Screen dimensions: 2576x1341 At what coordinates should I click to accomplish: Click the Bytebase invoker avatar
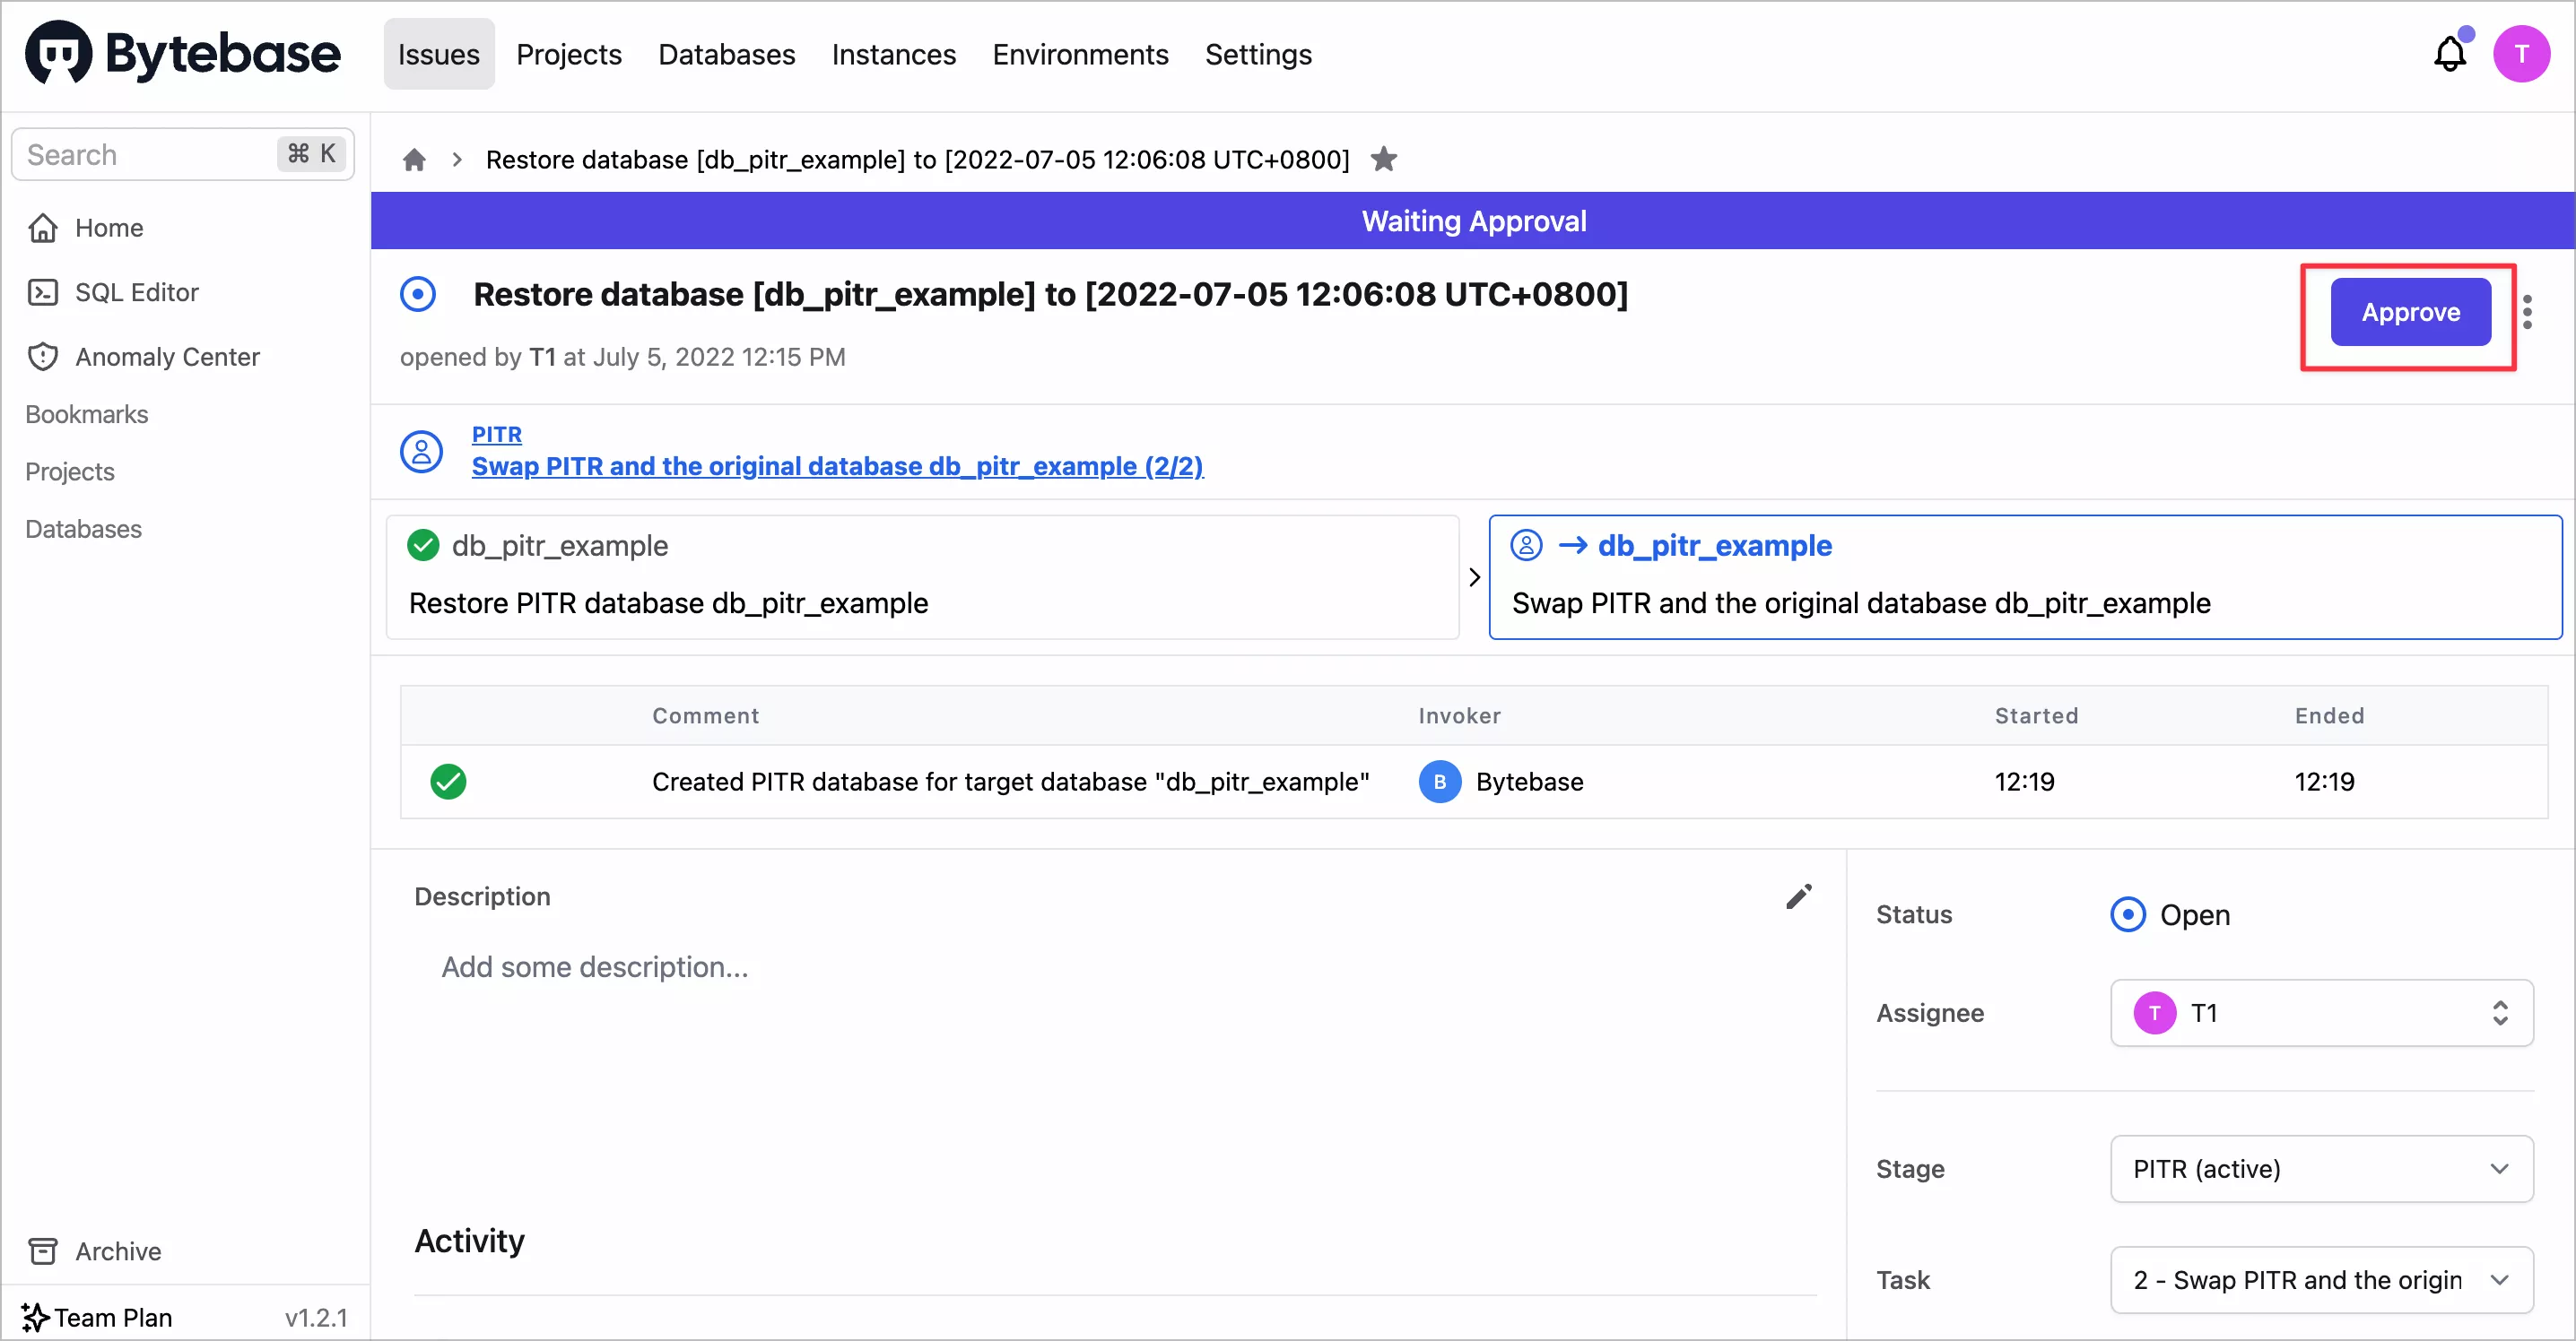click(x=1440, y=782)
